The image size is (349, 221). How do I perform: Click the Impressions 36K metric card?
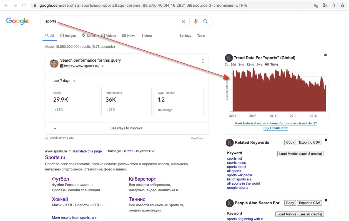pyautogui.click(x=126, y=101)
